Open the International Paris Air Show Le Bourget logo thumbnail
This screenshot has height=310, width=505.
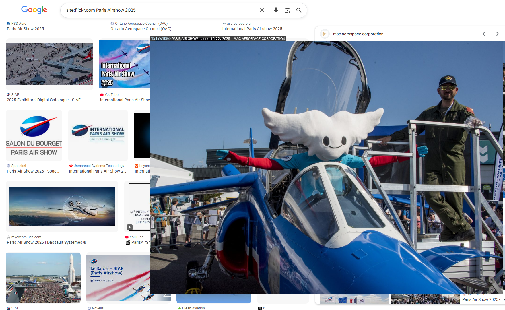[98, 135]
